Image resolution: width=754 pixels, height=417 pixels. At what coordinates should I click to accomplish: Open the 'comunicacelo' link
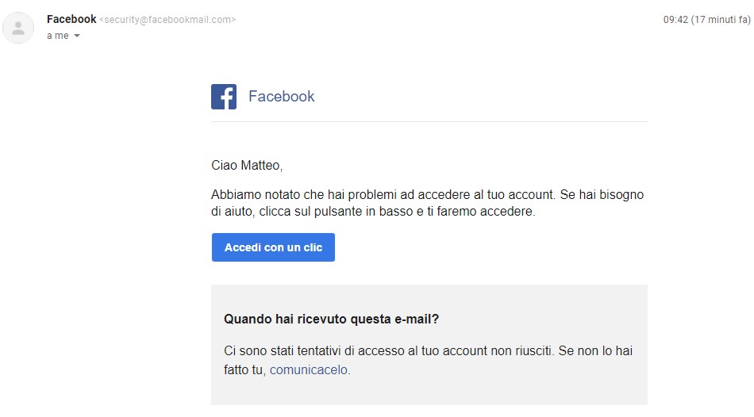click(308, 370)
